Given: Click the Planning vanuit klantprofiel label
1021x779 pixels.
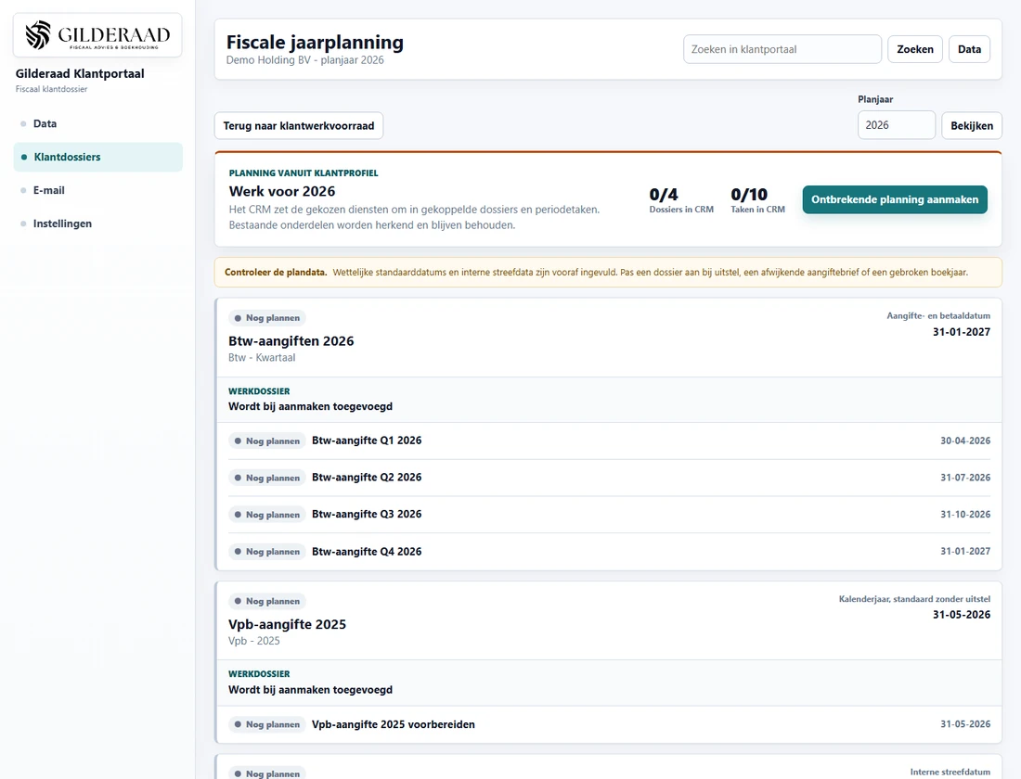Looking at the screenshot, I should (x=304, y=173).
